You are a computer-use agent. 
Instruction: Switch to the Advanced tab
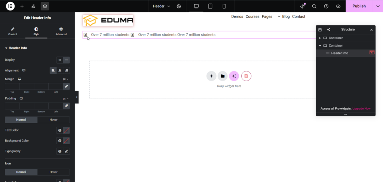(61, 31)
